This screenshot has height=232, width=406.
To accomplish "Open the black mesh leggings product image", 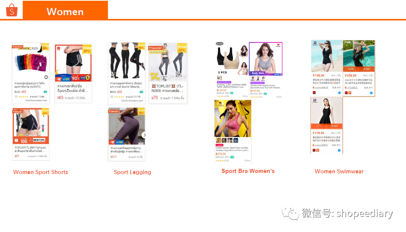I will coord(126,61).
